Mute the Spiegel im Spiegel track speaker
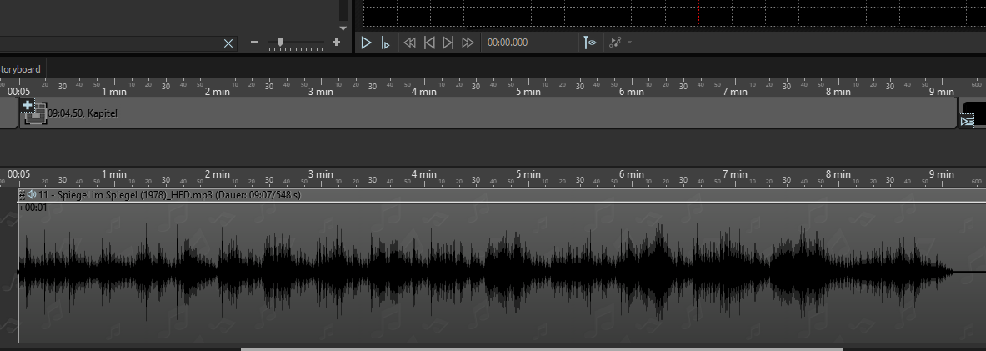986x351 pixels. (31, 194)
